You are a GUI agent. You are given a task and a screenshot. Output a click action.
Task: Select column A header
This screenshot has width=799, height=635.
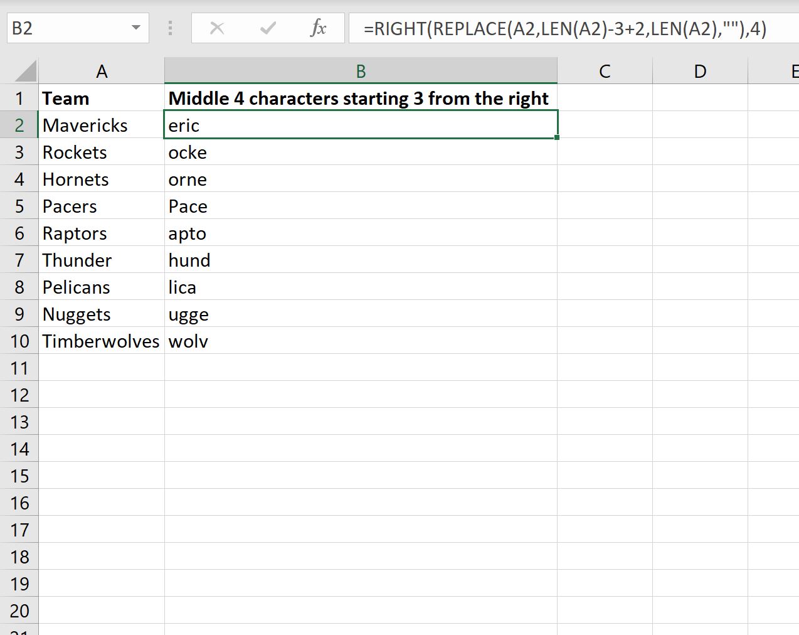point(102,71)
